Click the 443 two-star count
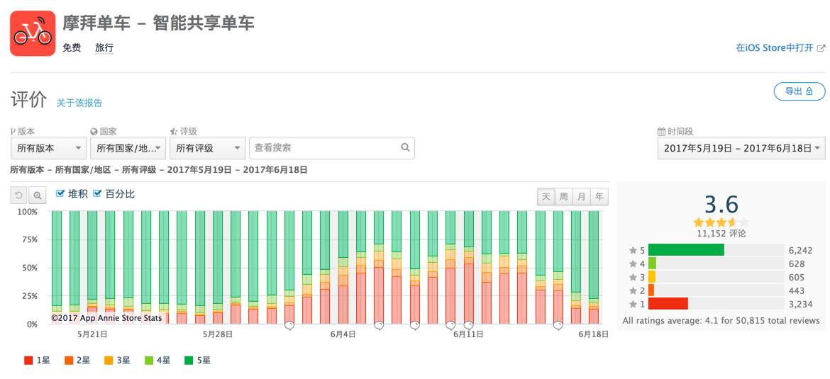The width and height of the screenshot is (830, 379). coord(796,290)
